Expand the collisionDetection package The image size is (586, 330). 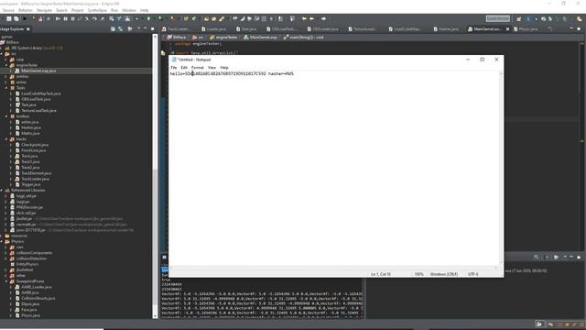pyautogui.click(x=6, y=258)
